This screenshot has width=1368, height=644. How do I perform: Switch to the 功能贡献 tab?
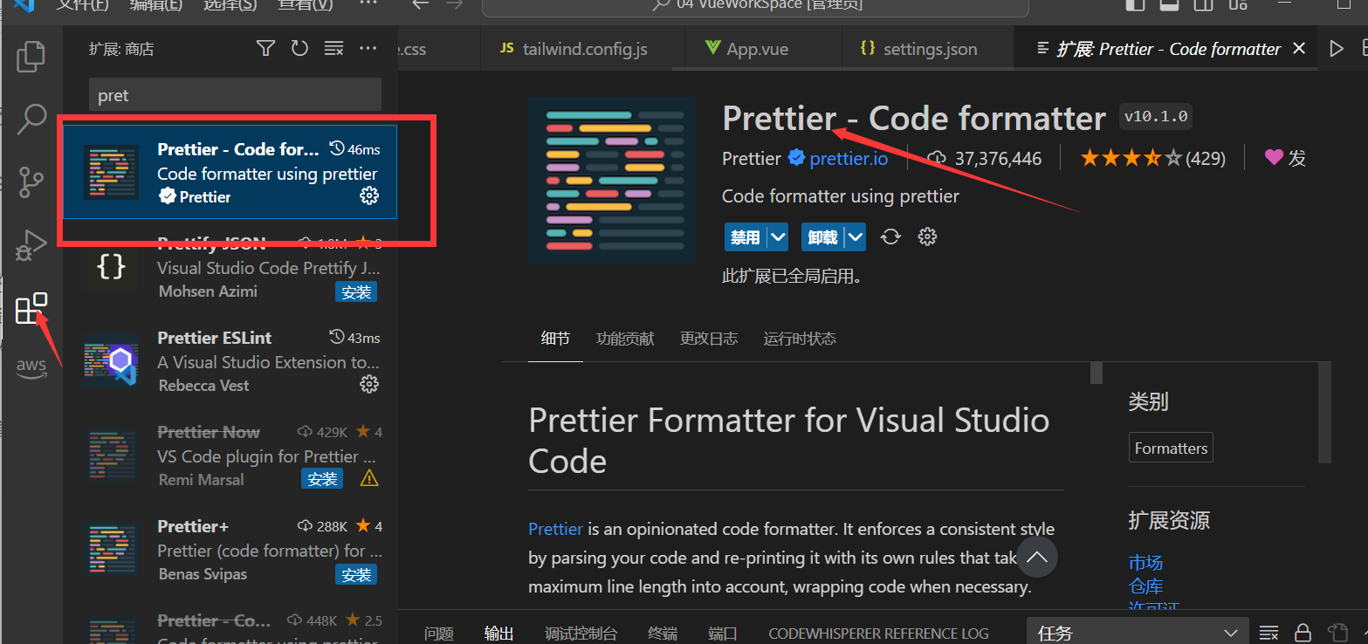(625, 339)
